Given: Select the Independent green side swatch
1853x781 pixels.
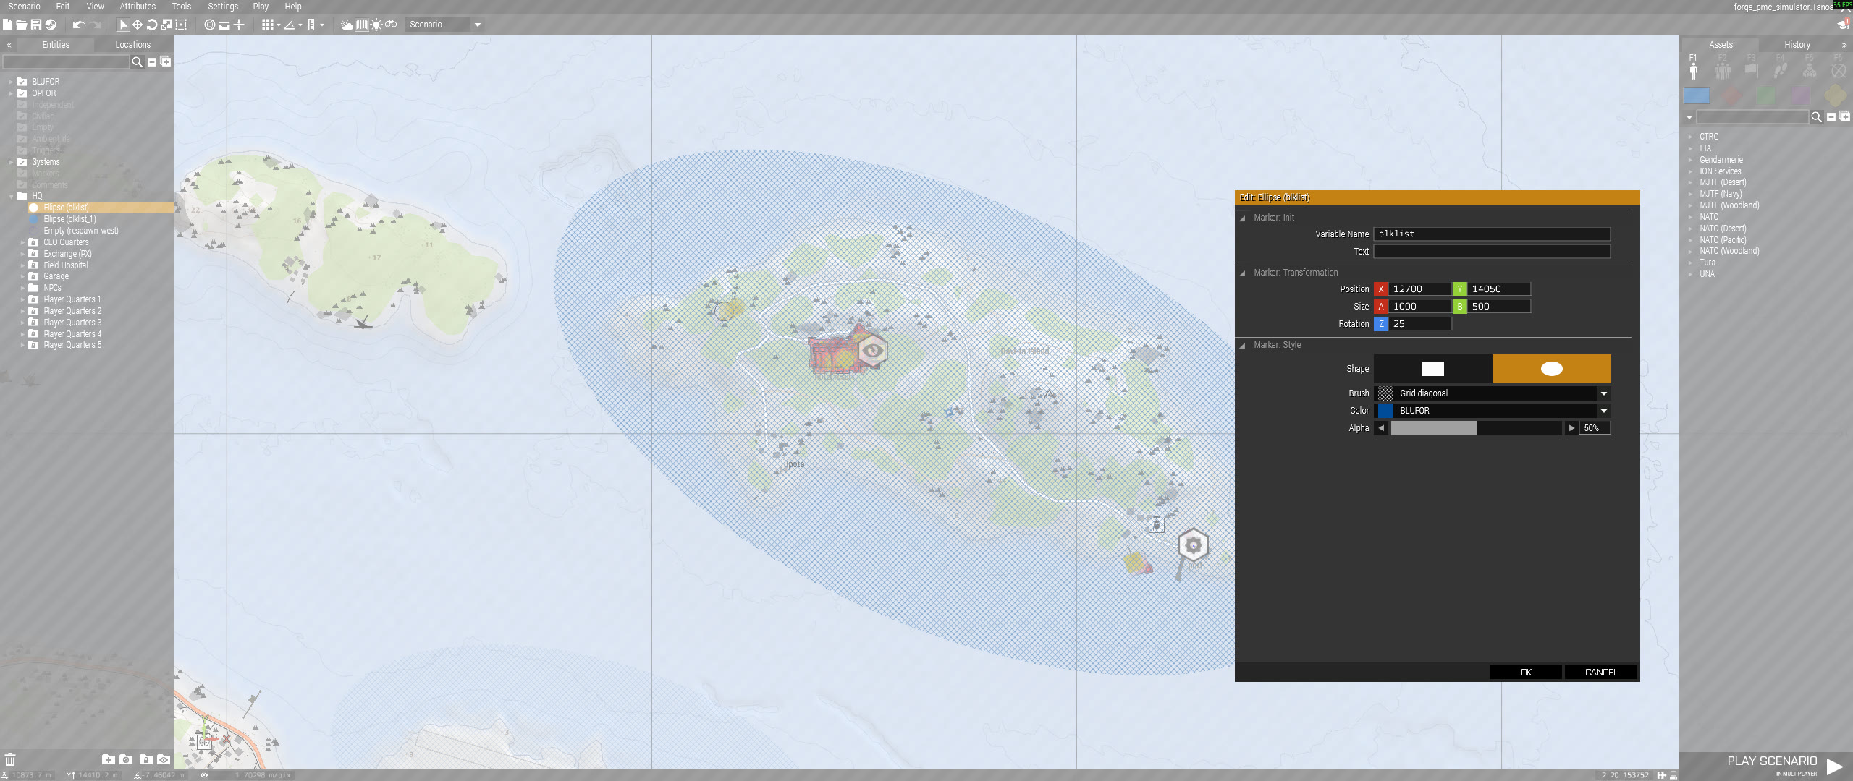Looking at the screenshot, I should click(1765, 95).
